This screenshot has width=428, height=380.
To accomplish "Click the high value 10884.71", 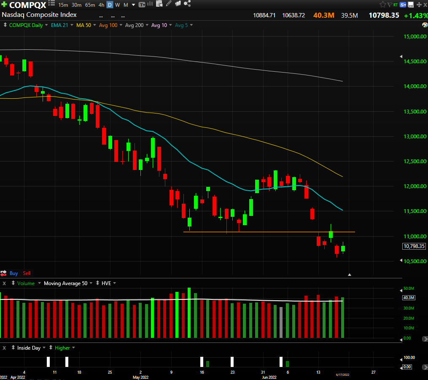I will pyautogui.click(x=264, y=15).
